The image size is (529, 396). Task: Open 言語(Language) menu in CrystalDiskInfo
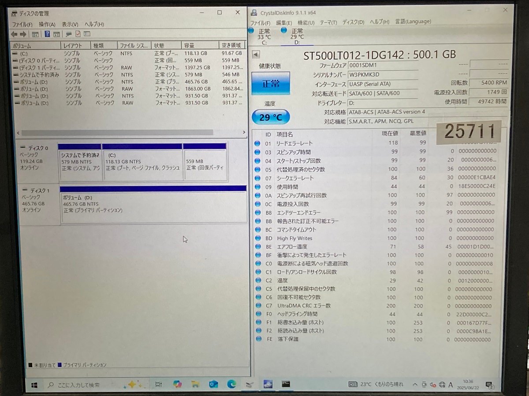[413, 21]
